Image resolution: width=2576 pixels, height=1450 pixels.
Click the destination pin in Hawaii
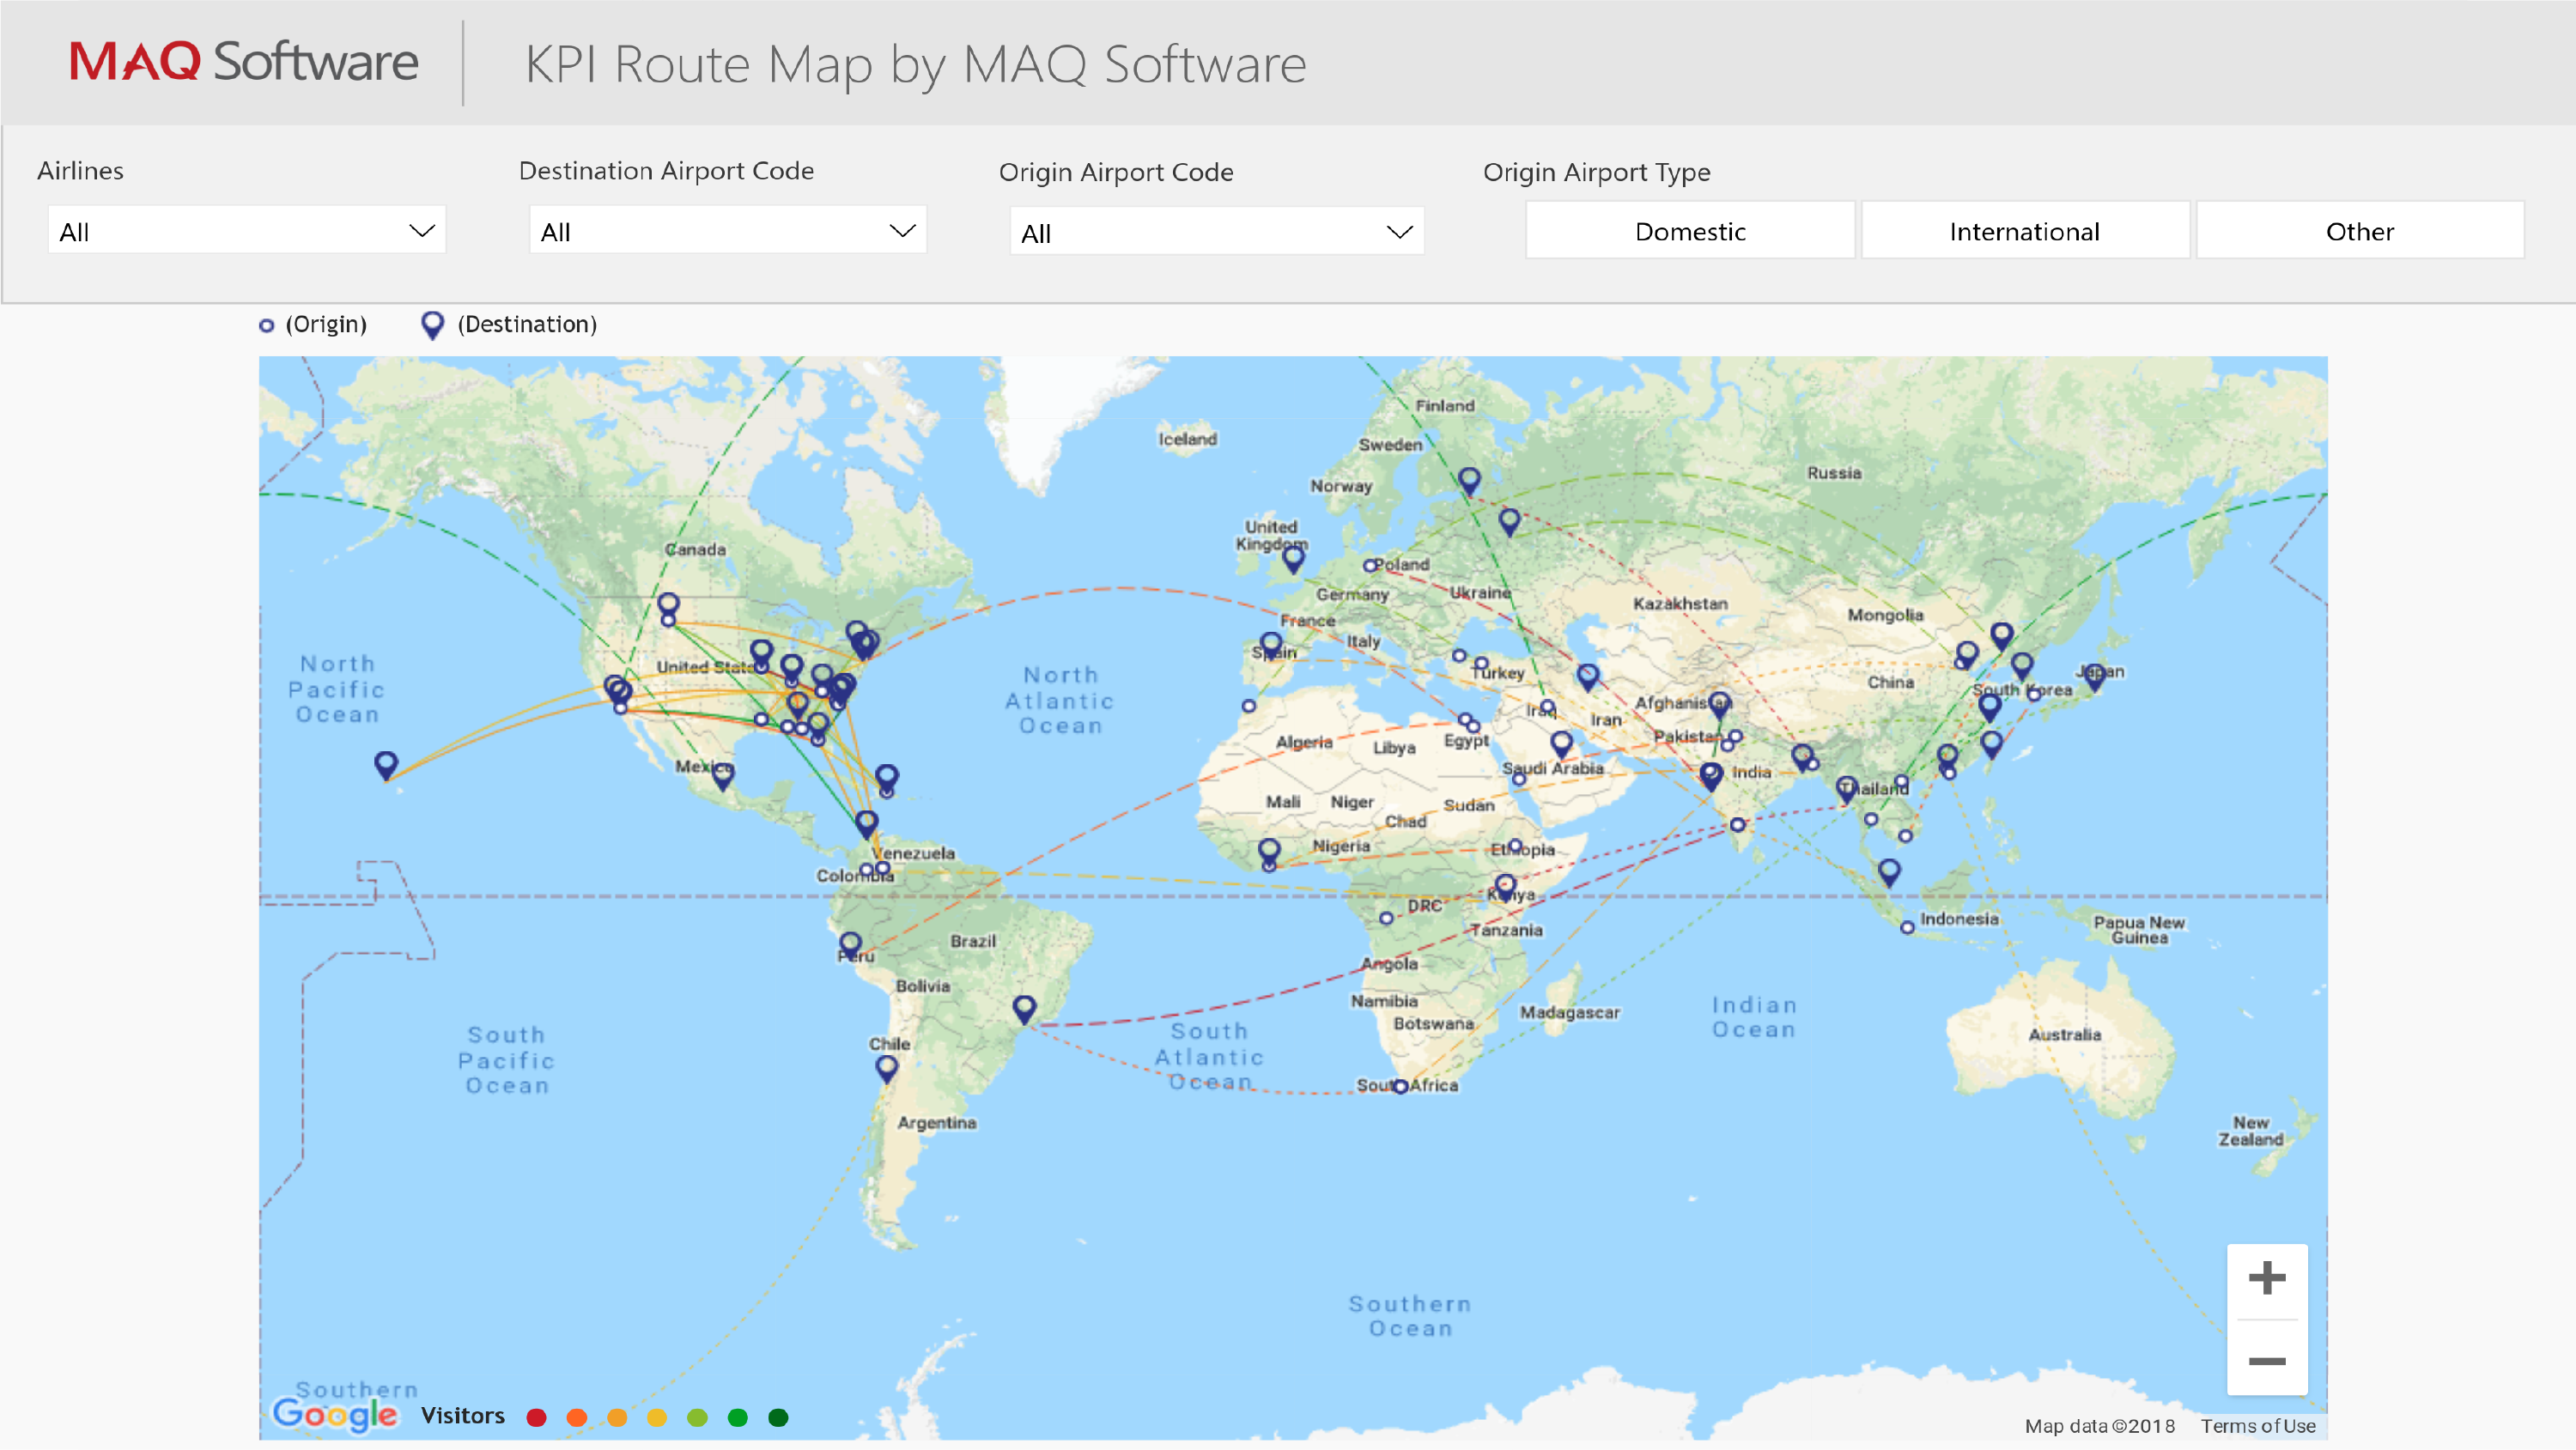tap(386, 765)
